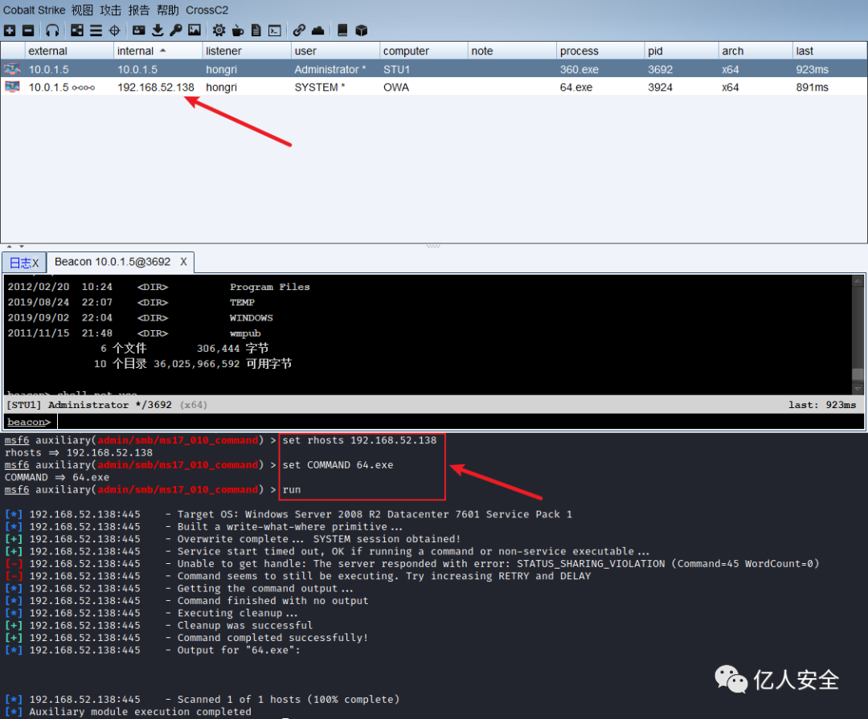Open the 攻击 menu
Screen dimensions: 868x719
coord(111,10)
